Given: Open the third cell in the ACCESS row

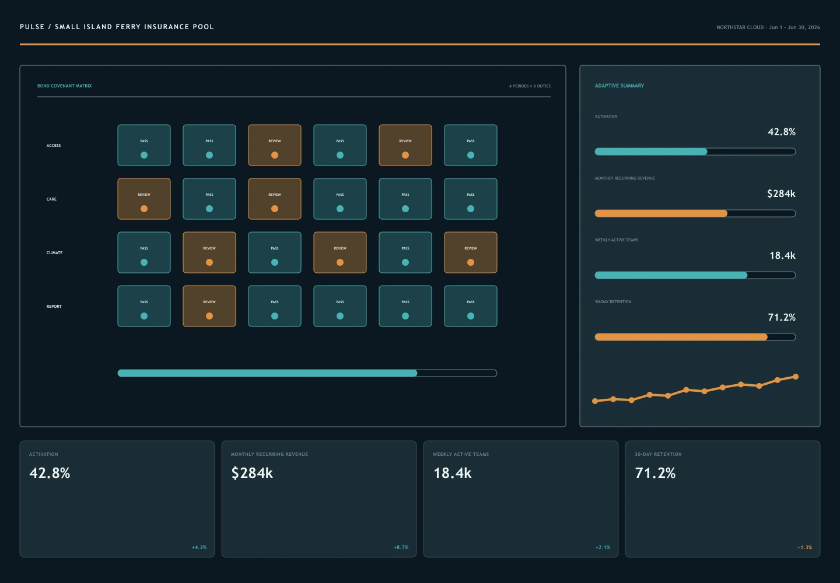Looking at the screenshot, I should [275, 145].
